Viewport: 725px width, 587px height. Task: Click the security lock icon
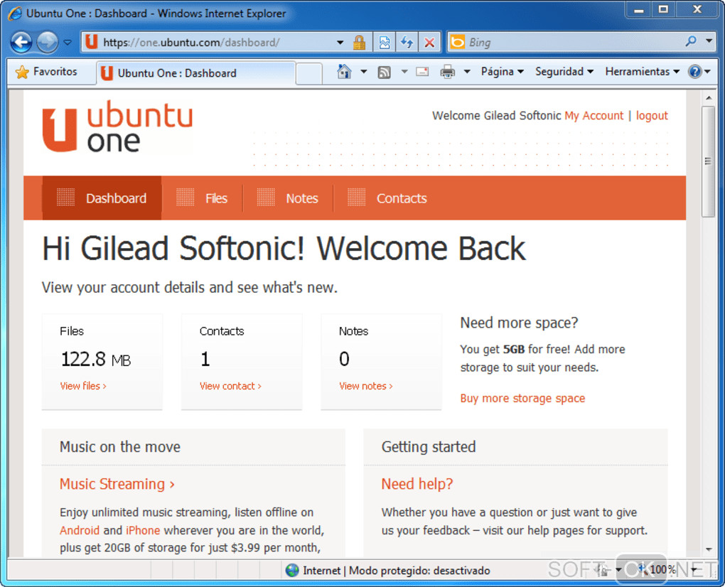pyautogui.click(x=359, y=43)
